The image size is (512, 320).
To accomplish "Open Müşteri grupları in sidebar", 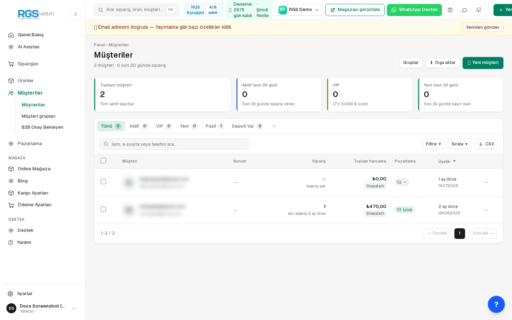I will coord(38,116).
